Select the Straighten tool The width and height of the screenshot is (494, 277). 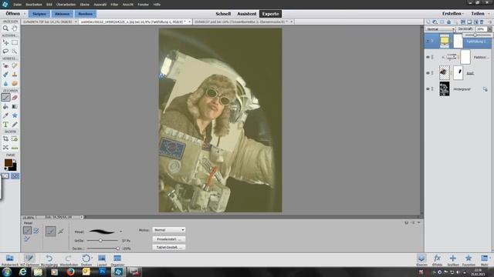tap(15, 147)
